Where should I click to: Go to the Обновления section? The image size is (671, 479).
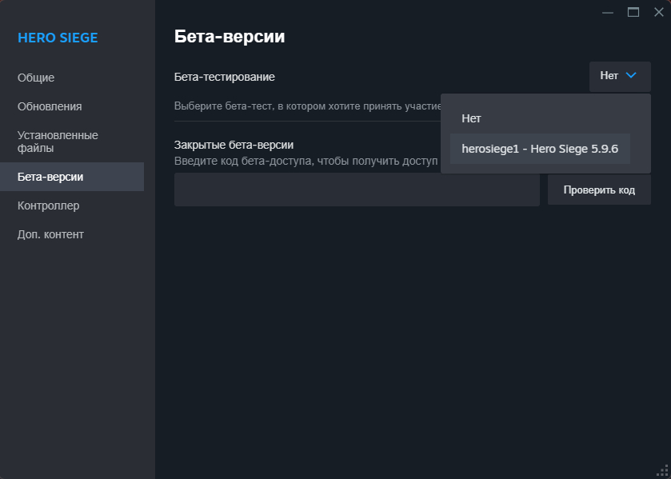pos(50,106)
